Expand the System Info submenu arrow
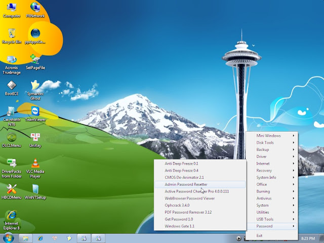Image resolution: width=324 pixels, height=243 pixels. pos(294,177)
